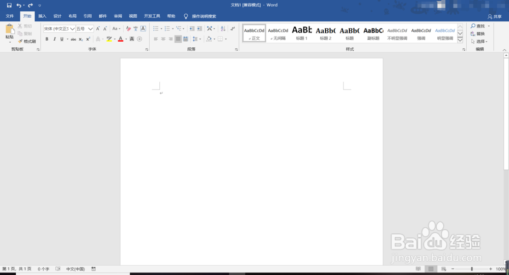
Task: Select the 标题 1 (Heading 1) style
Action: point(302,34)
